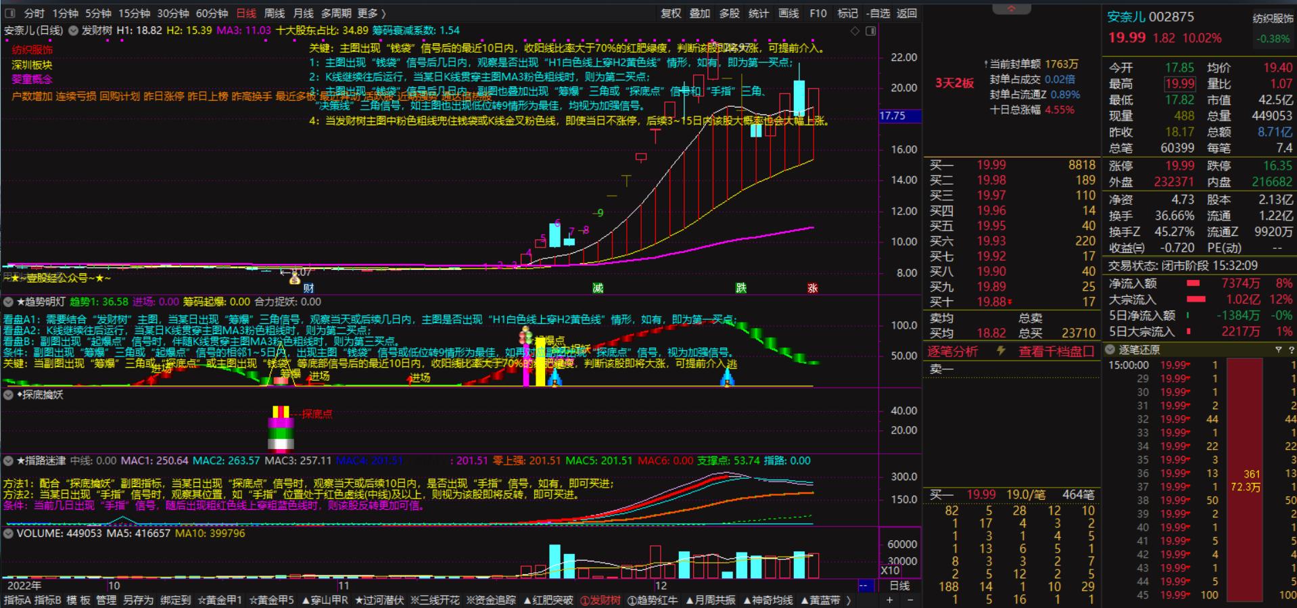Image resolution: width=1297 pixels, height=608 pixels.
Task: Select the 指标A tab
Action: tap(17, 600)
